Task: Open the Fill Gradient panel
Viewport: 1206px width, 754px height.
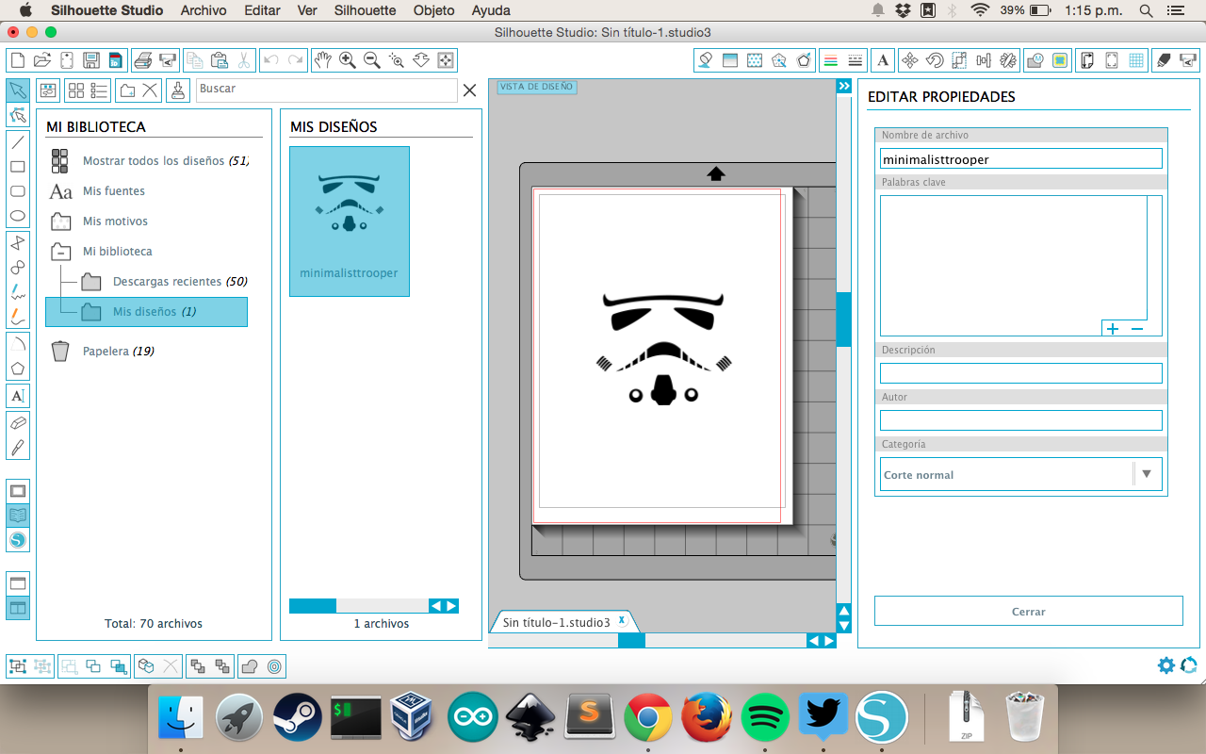Action: [x=729, y=60]
